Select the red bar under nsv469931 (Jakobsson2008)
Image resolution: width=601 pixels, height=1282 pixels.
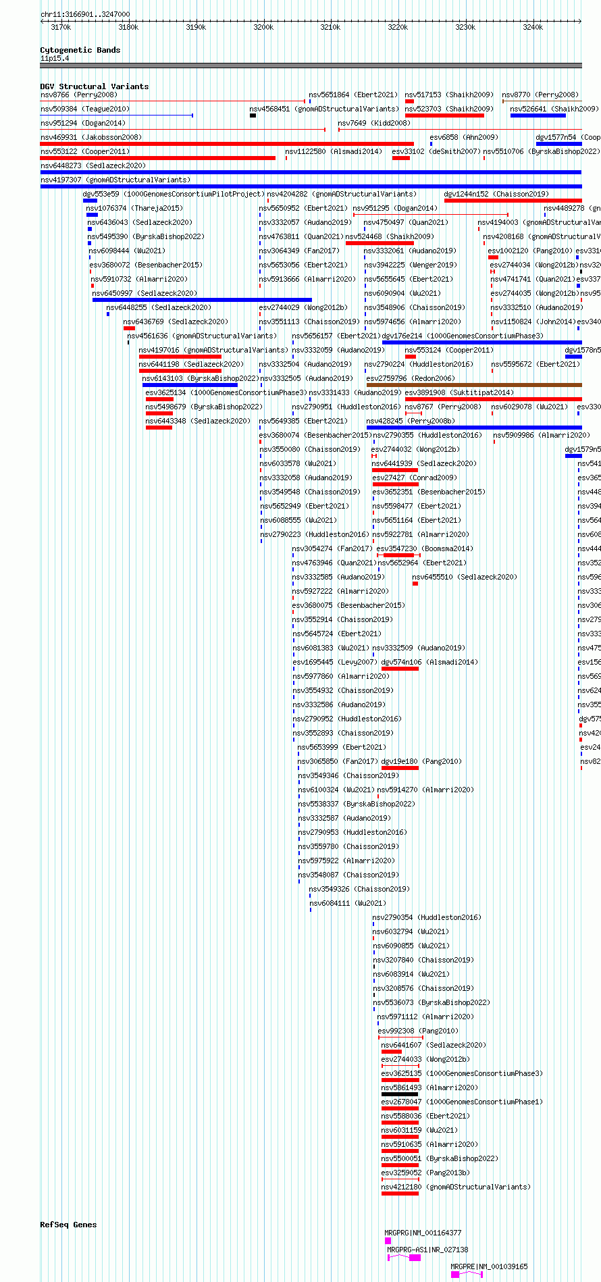227,144
